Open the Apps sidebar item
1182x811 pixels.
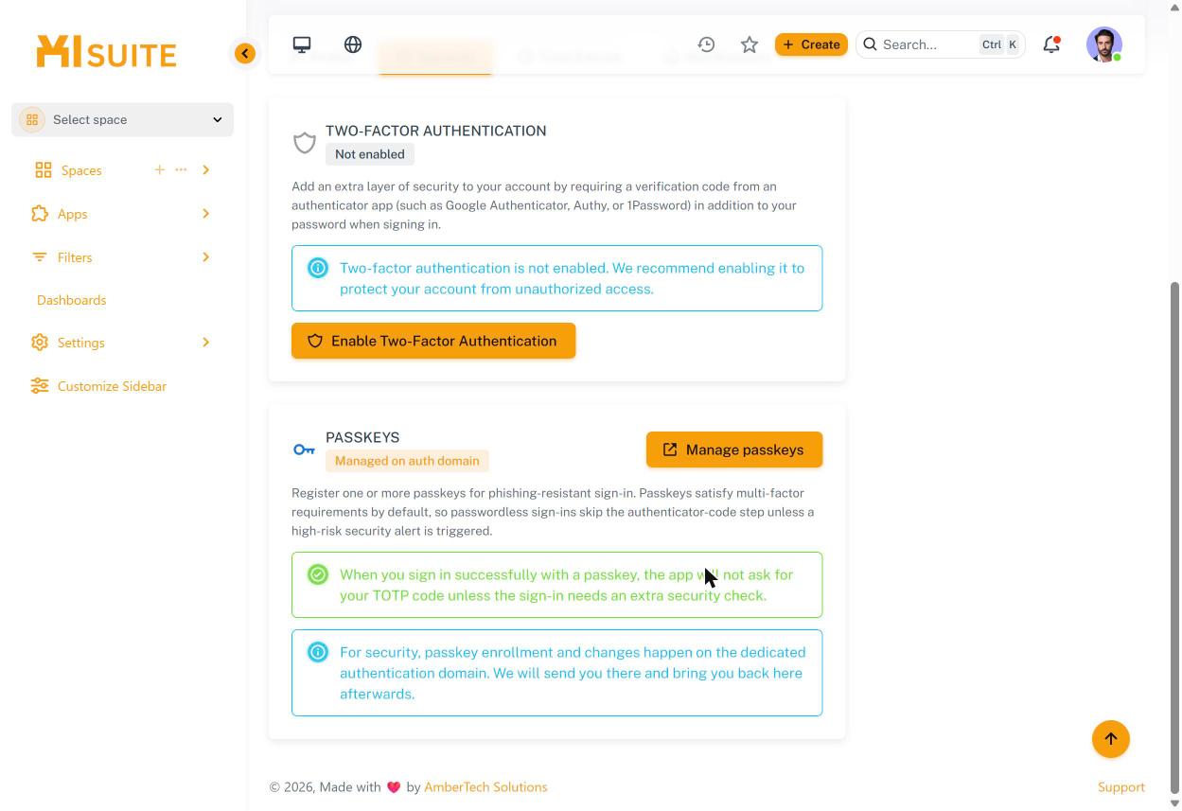[73, 214]
